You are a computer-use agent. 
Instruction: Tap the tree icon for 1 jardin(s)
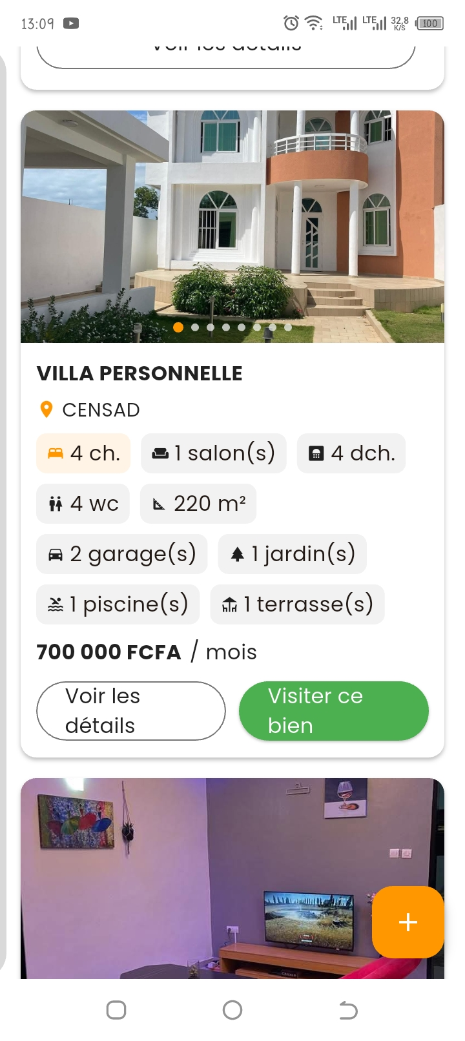point(238,554)
